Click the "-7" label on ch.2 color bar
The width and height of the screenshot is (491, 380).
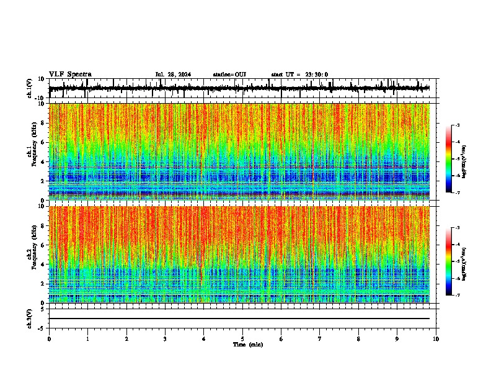458,295
